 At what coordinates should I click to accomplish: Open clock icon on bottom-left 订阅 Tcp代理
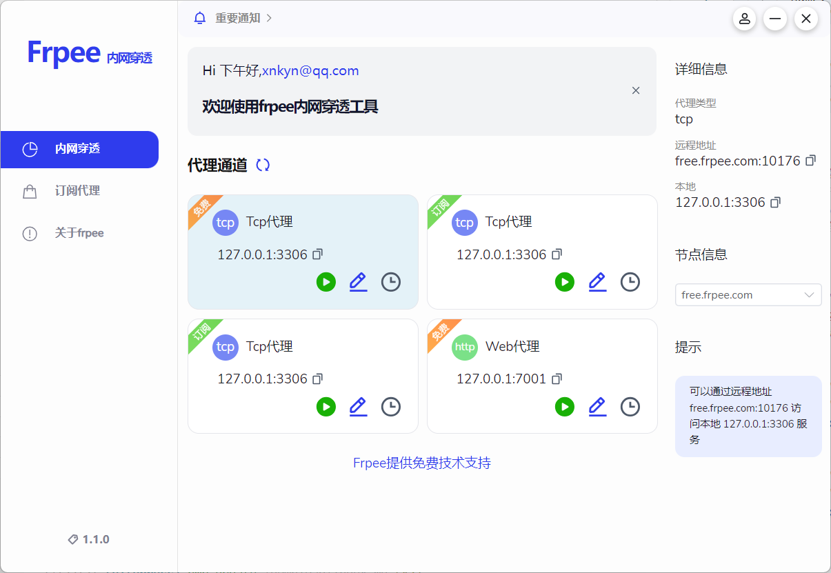391,406
